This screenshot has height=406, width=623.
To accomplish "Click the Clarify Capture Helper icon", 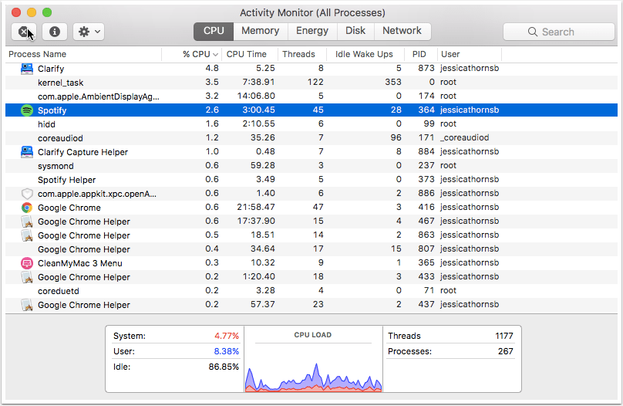I will click(x=27, y=152).
